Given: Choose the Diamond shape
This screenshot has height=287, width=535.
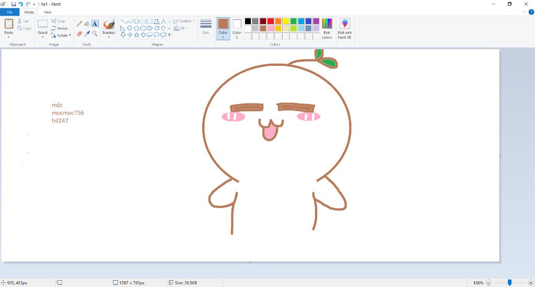Looking at the screenshot, I should 130,28.
